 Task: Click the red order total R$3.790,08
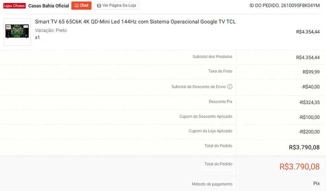(299, 167)
